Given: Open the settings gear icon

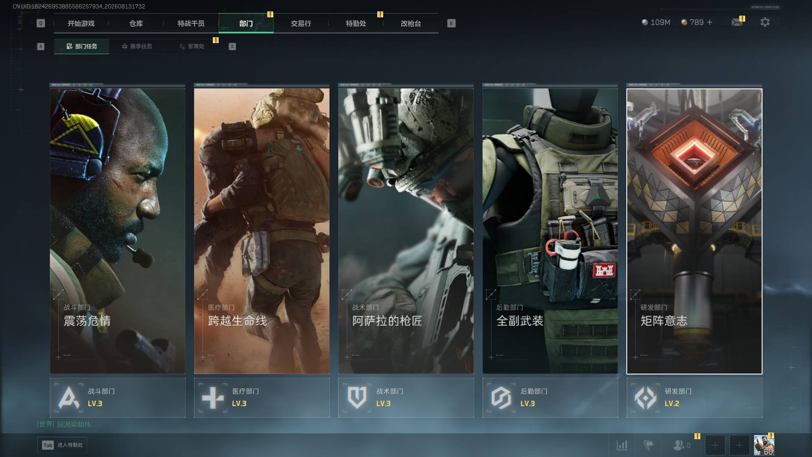Looking at the screenshot, I should coord(765,22).
